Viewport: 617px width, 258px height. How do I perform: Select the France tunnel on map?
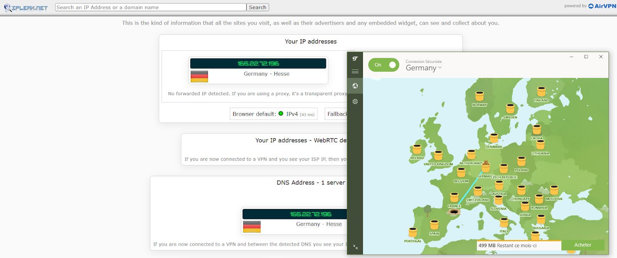click(454, 198)
